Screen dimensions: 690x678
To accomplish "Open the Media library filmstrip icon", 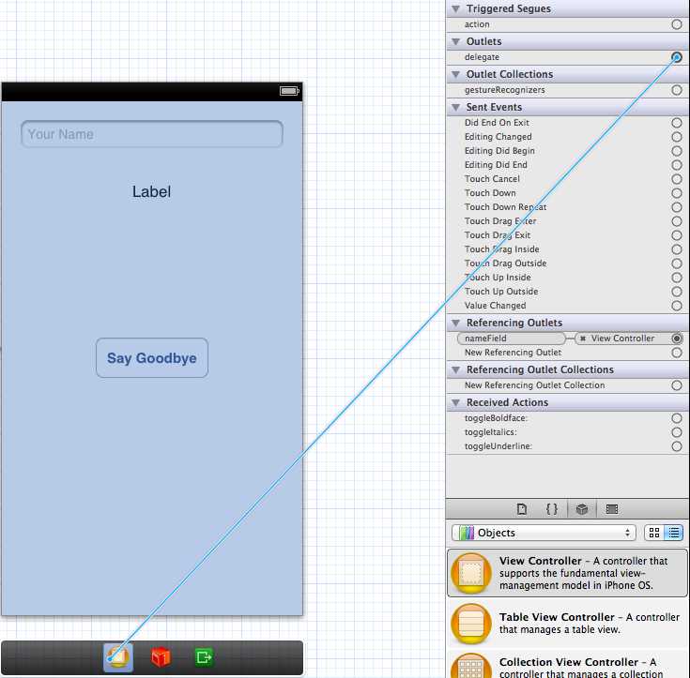I will (x=612, y=509).
